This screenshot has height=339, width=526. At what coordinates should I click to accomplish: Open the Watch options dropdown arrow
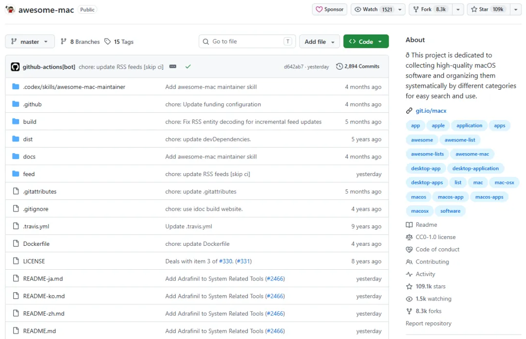(x=400, y=9)
